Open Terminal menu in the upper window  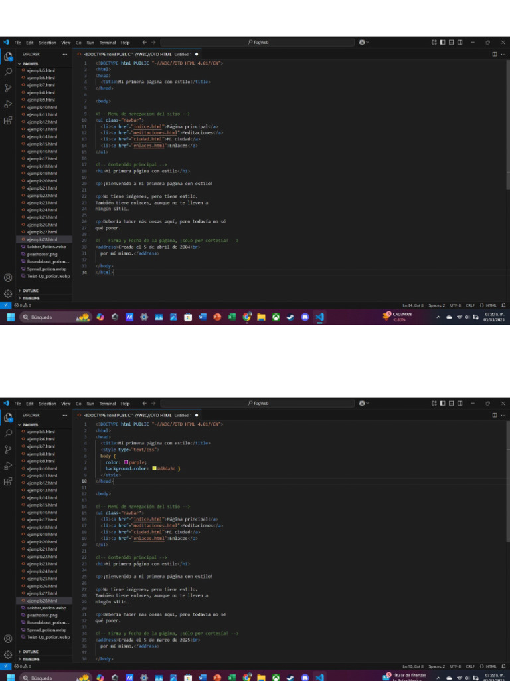[x=108, y=43]
